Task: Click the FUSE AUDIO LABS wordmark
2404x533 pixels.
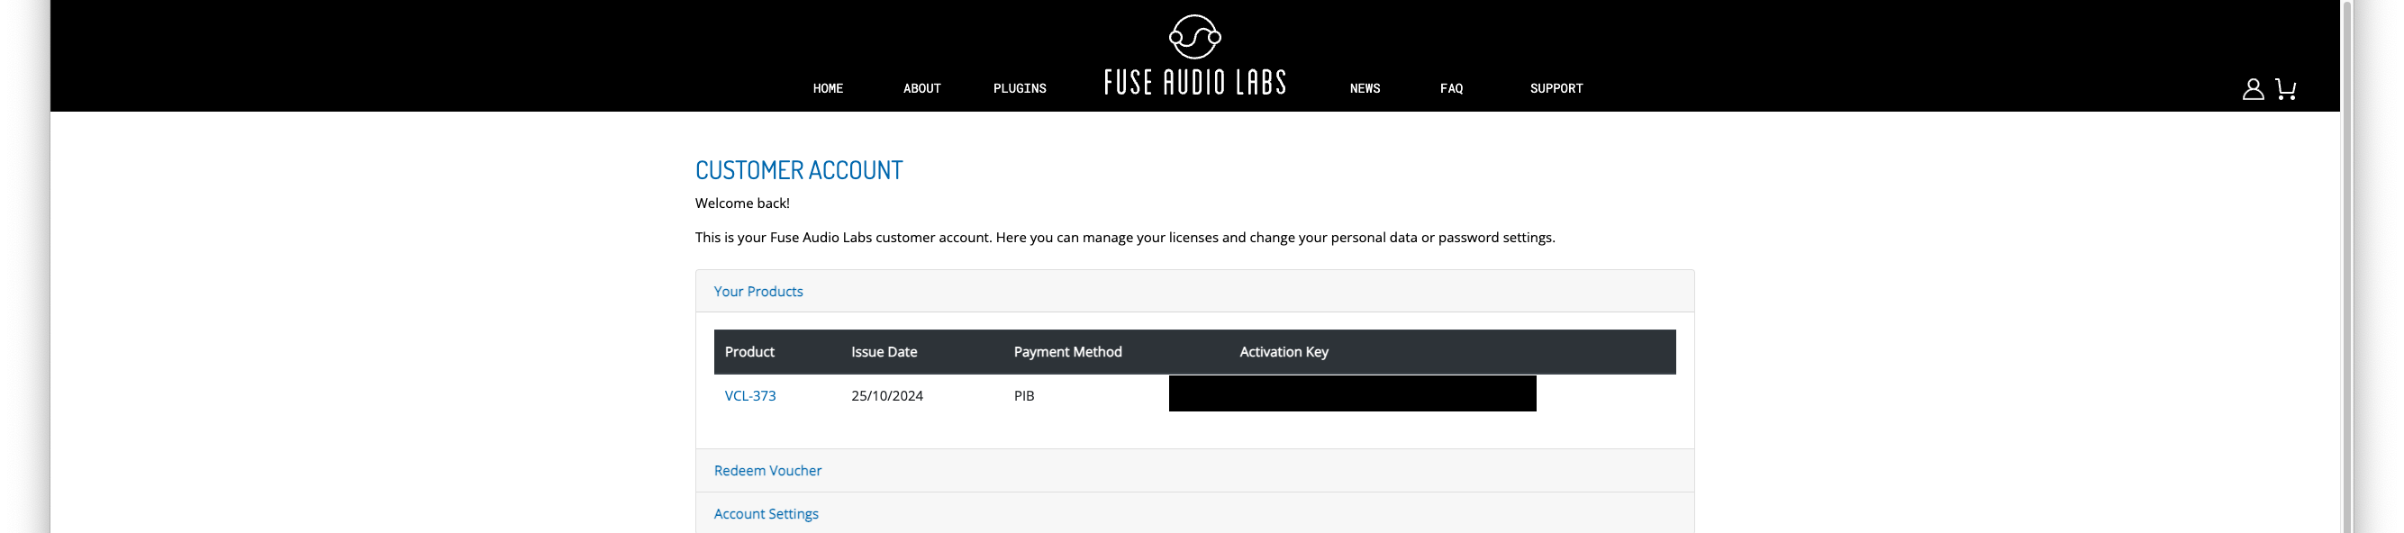Action: [1194, 83]
